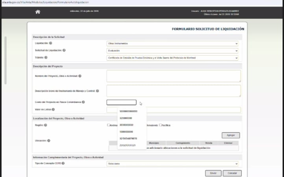Click help icon beside Valor en Letras
The height and width of the screenshot is (177, 284).
(53, 110)
